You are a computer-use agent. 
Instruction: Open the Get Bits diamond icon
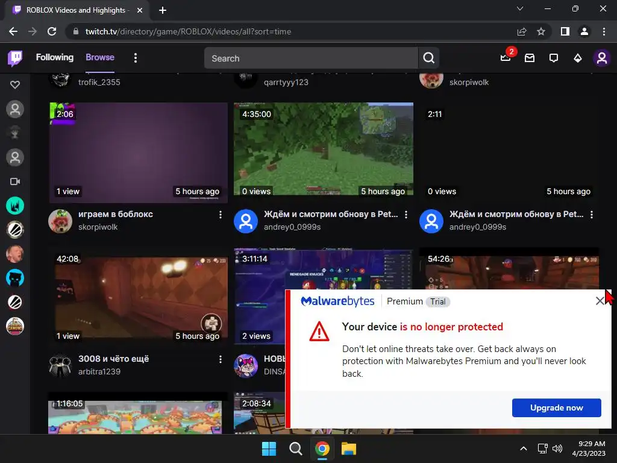578,58
